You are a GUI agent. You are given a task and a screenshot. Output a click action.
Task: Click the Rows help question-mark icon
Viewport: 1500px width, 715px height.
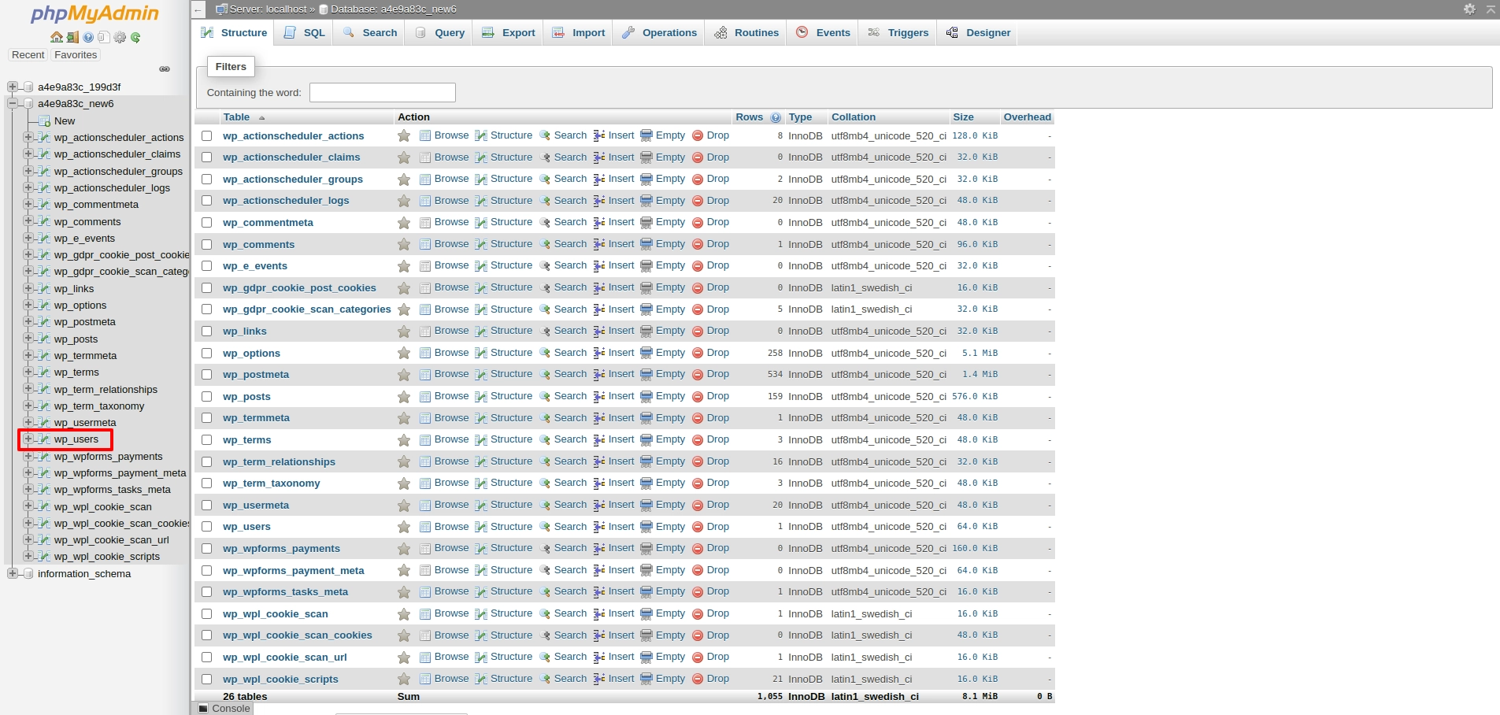point(776,117)
